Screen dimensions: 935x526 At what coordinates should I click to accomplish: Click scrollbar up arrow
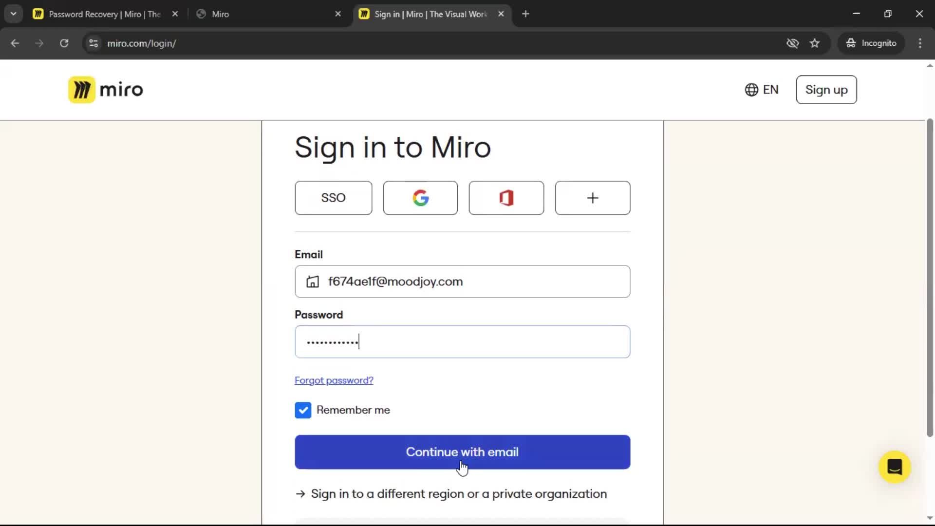(930, 65)
